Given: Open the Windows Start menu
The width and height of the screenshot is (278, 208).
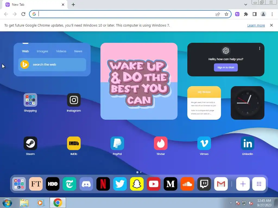Looking at the screenshot, I should [7, 203].
